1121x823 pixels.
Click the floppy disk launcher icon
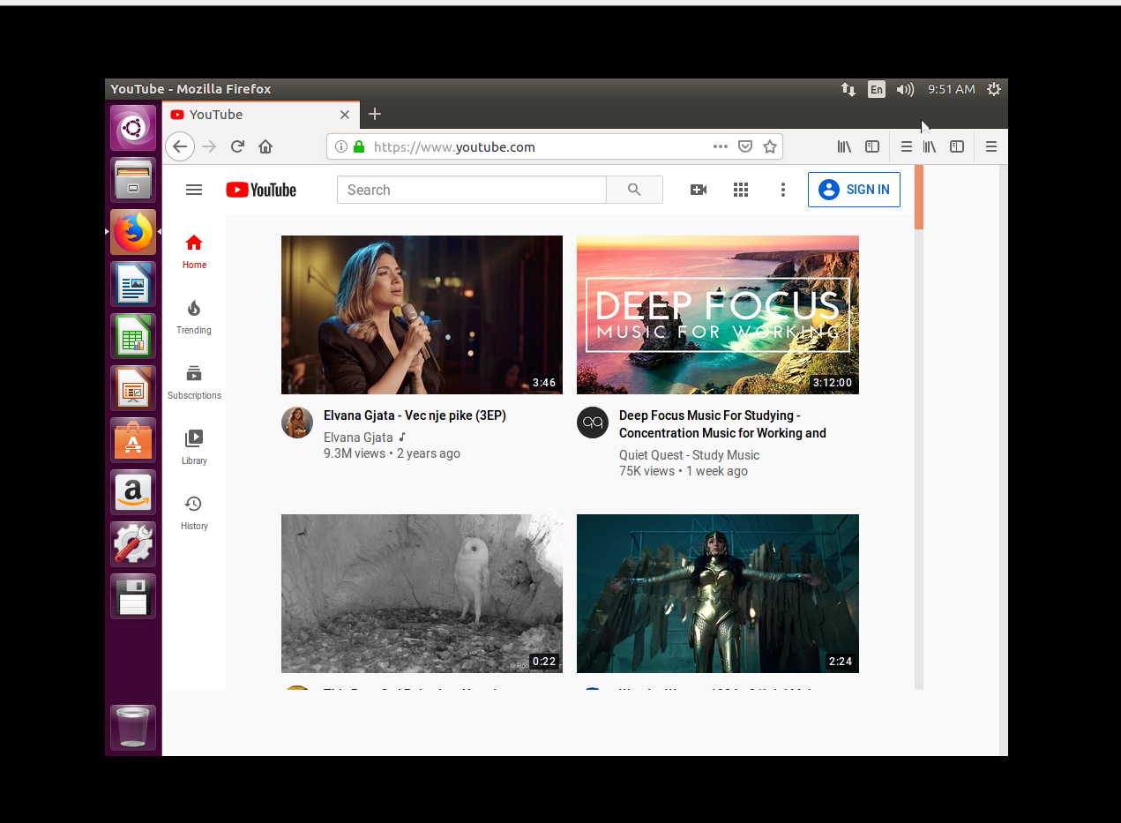pyautogui.click(x=133, y=596)
